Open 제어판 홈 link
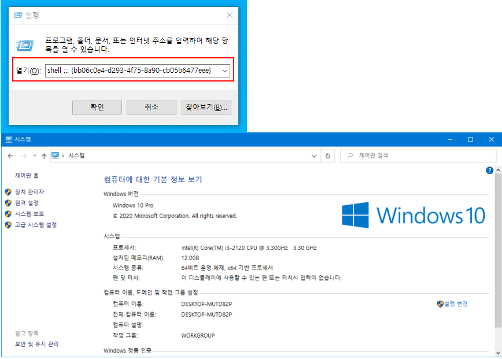The image size is (502, 359). (x=27, y=175)
